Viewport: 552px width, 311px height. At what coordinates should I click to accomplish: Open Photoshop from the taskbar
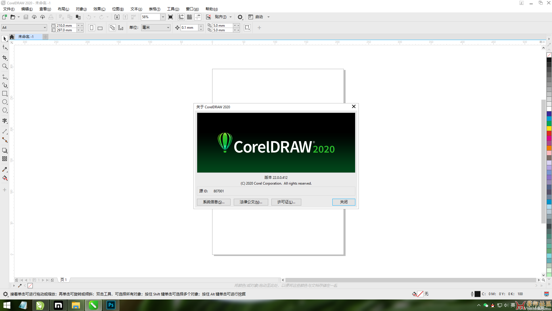[x=111, y=305]
